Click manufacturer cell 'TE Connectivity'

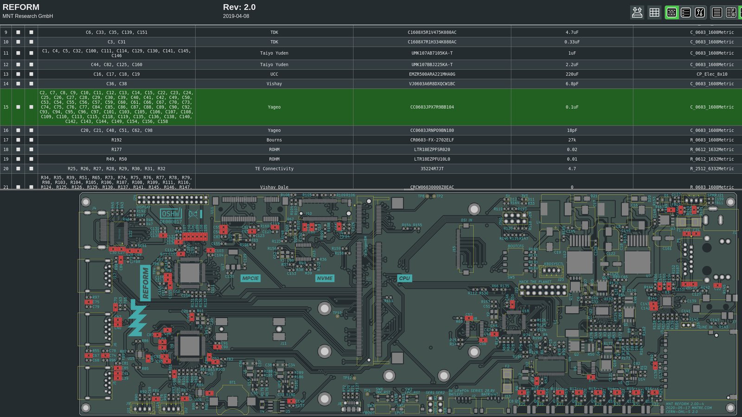[274, 169]
